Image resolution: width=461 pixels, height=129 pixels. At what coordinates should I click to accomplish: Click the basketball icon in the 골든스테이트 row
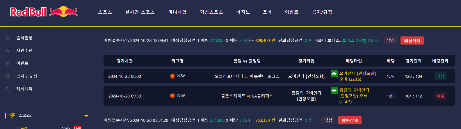(x=172, y=96)
